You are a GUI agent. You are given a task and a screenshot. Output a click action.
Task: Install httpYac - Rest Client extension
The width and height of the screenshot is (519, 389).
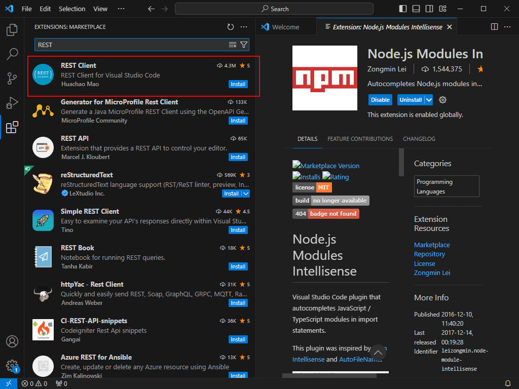[x=238, y=303]
